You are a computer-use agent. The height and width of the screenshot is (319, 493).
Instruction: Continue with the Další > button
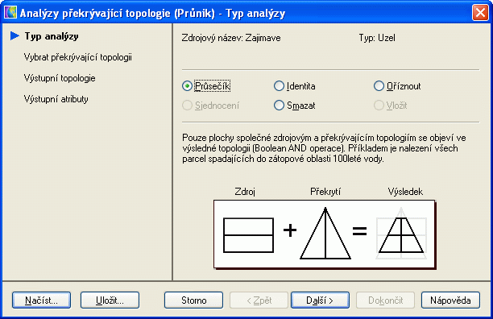pos(320,300)
